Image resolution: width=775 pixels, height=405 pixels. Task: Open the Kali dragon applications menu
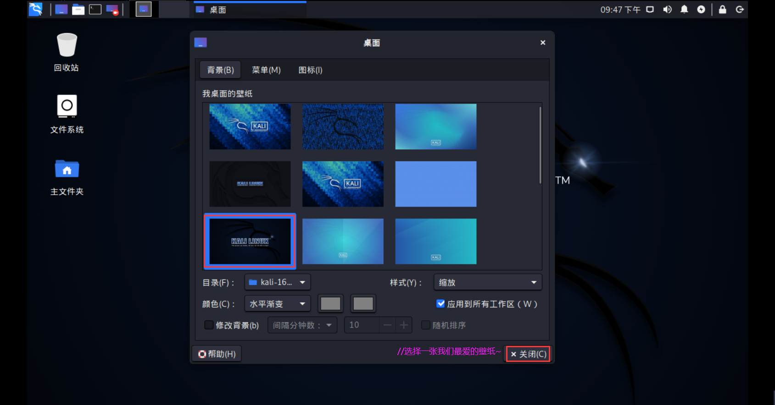[x=35, y=9]
